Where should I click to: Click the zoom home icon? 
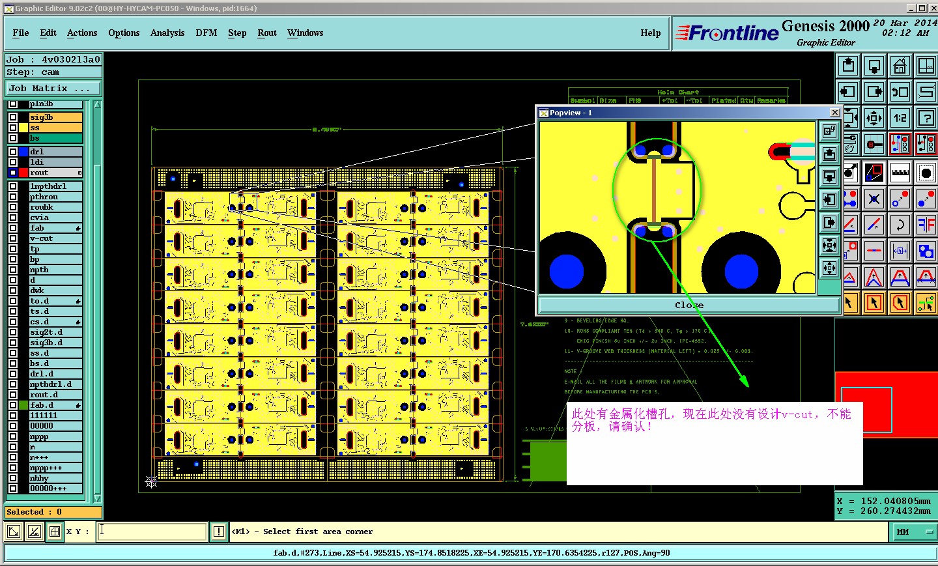click(900, 65)
